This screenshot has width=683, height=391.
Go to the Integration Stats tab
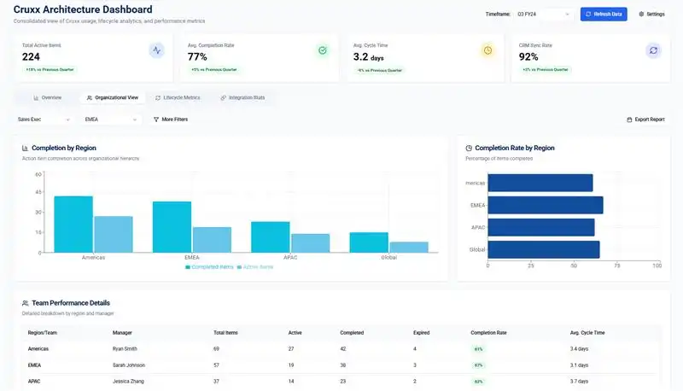pyautogui.click(x=242, y=98)
